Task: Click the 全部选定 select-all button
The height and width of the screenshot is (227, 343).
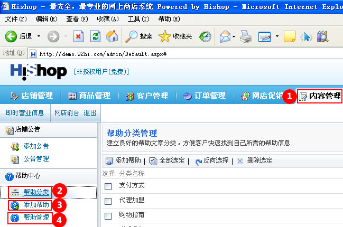Action: [167, 161]
